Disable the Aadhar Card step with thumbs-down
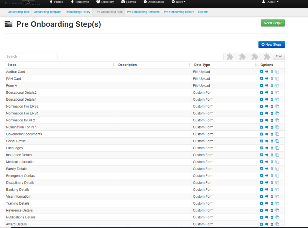Screen dimensions: 308x228 (x=266, y=72)
